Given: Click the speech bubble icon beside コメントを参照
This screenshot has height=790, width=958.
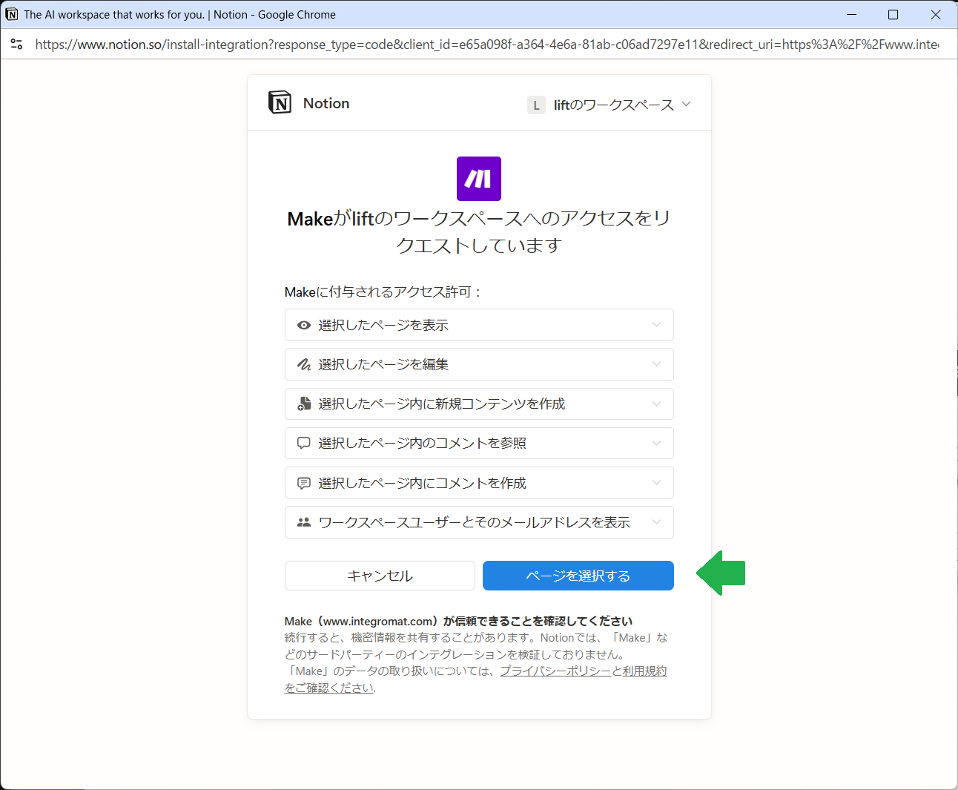Looking at the screenshot, I should point(303,443).
